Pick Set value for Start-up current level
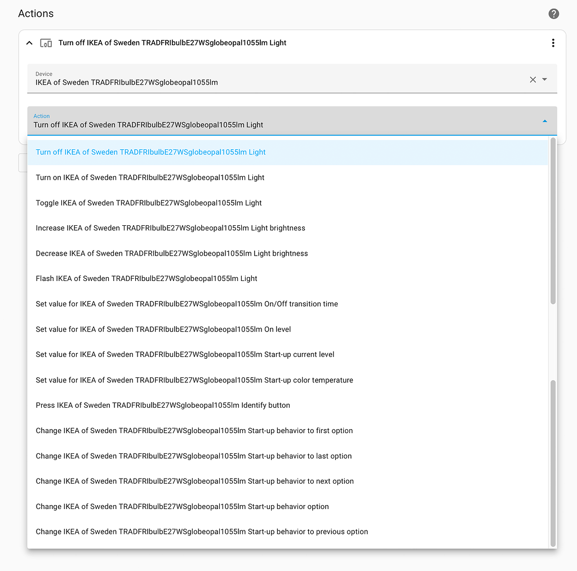The width and height of the screenshot is (577, 571). [x=287, y=354]
